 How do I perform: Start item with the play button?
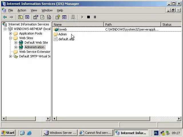coord(82,17)
